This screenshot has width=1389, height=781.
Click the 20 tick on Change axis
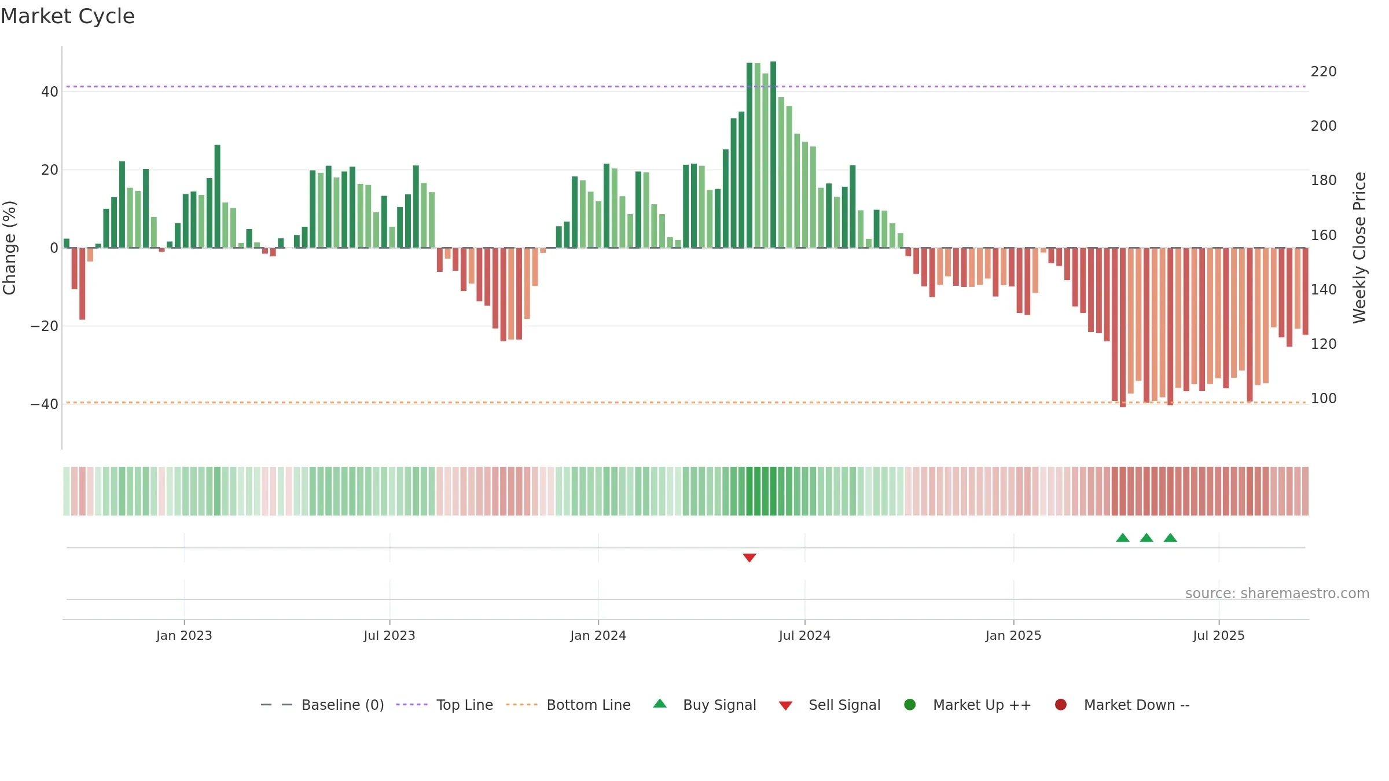coord(50,170)
